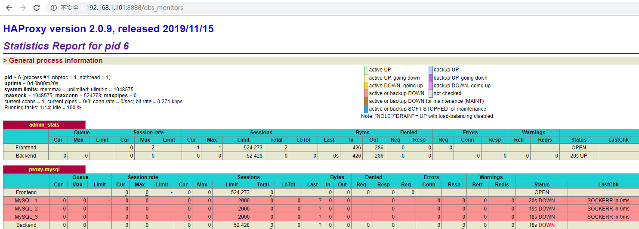Viewport: 639px width, 229px height.
Task: Click SOCKERR in 0ms for MySQL_1
Action: pyautogui.click(x=608, y=201)
